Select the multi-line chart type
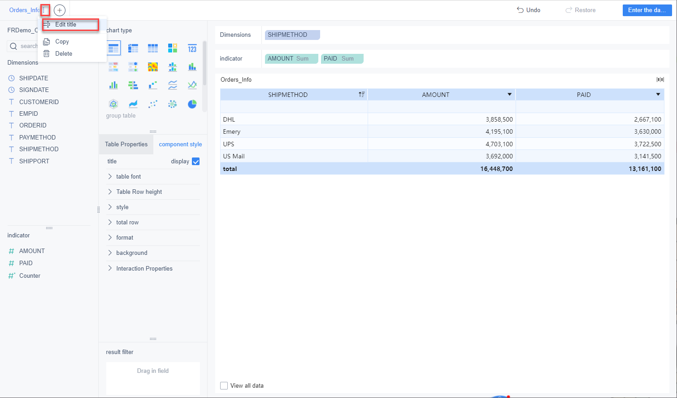677x398 pixels. [x=192, y=85]
